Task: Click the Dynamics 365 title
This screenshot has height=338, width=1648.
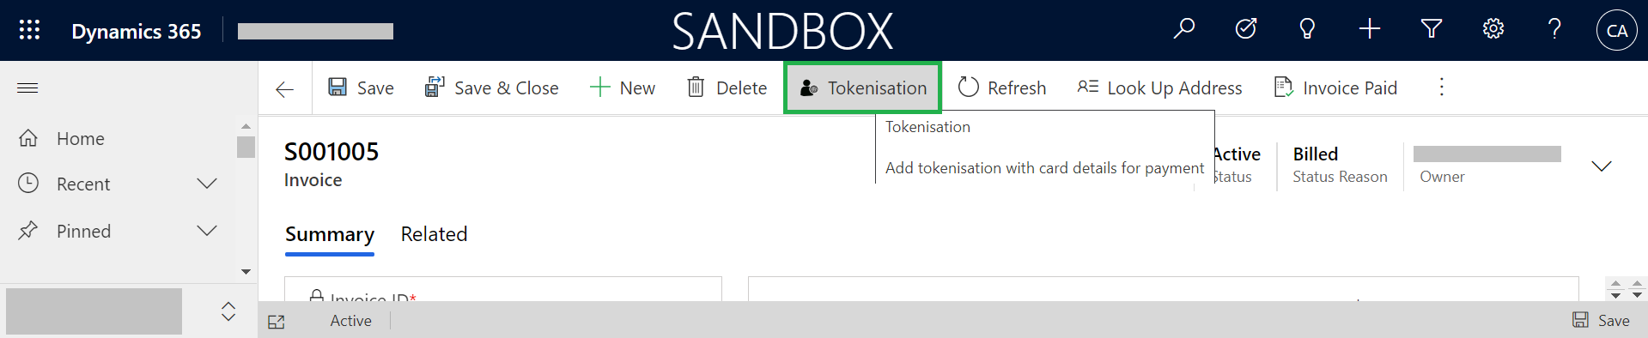Action: point(137,31)
